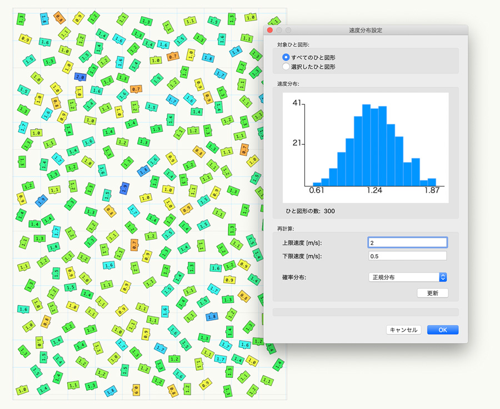
Task: Click the 上限速度 input field
Action: 407,243
